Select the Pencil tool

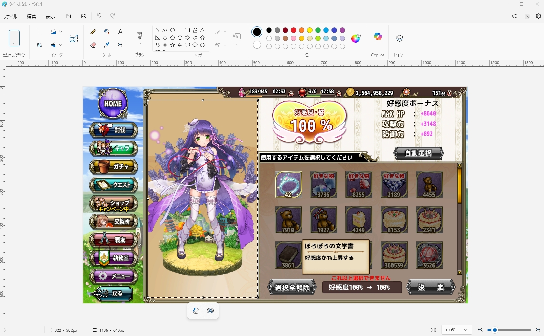coord(93,31)
